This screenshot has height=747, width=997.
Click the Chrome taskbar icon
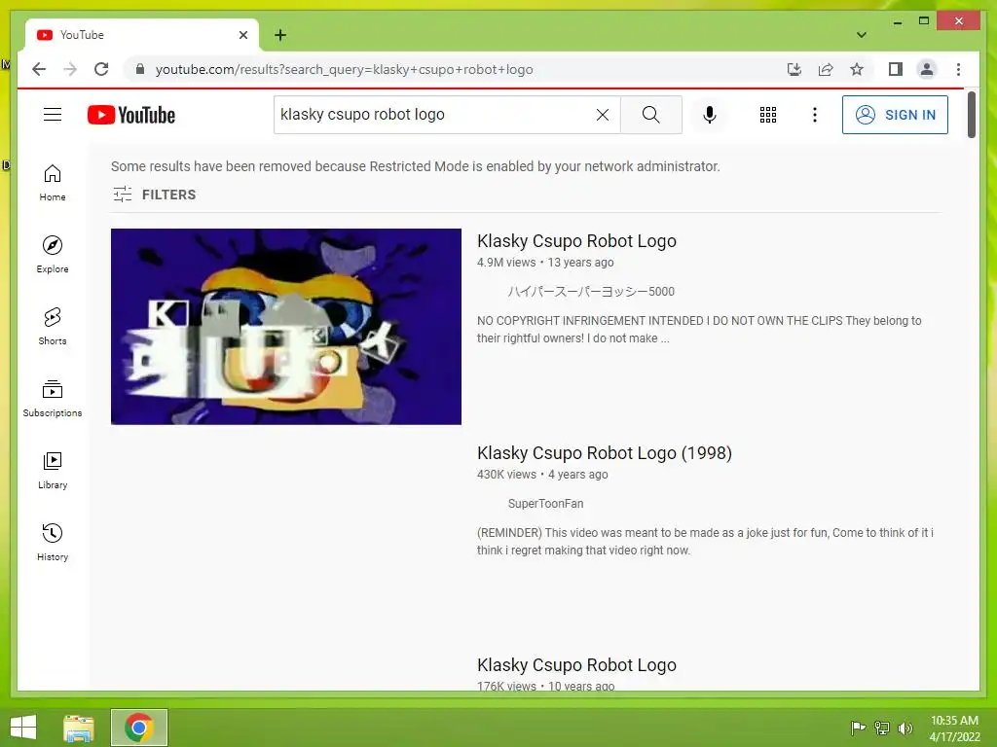point(138,728)
